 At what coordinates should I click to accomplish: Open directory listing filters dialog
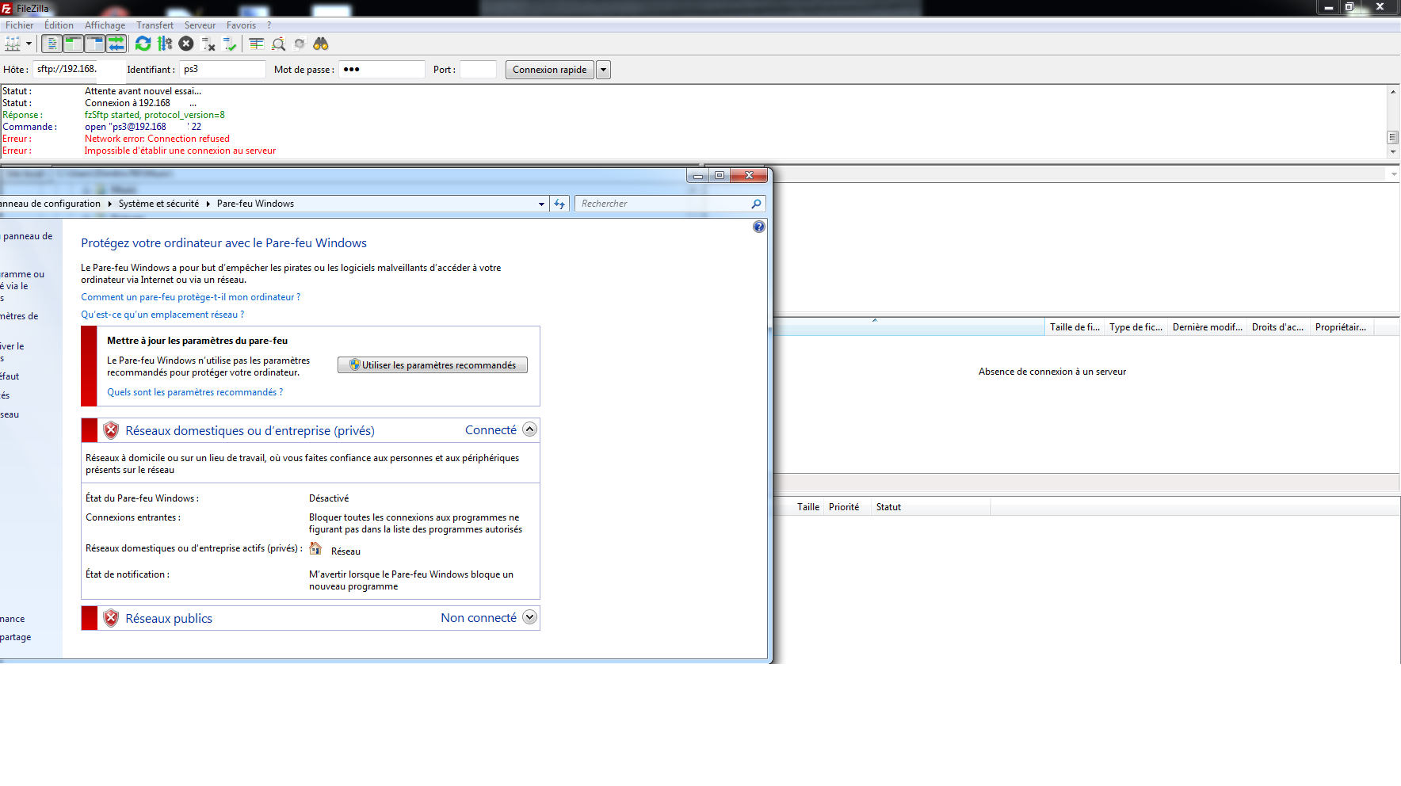256,44
